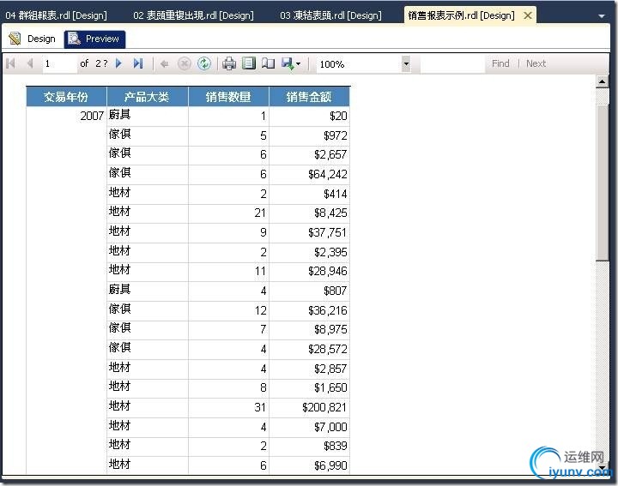This screenshot has height=486, width=618.
Task: Stop report rendering
Action: tap(184, 63)
